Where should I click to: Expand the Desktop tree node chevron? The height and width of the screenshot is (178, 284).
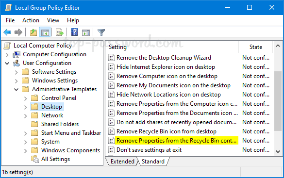pyautogui.click(x=26, y=107)
